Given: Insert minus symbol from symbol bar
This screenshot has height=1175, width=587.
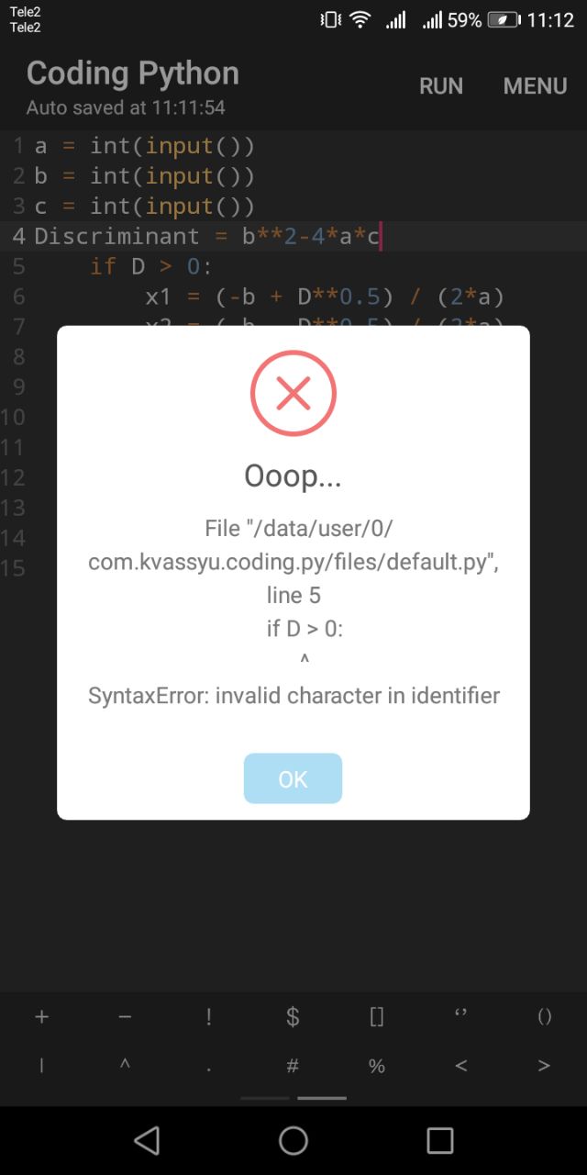Looking at the screenshot, I should [125, 1016].
